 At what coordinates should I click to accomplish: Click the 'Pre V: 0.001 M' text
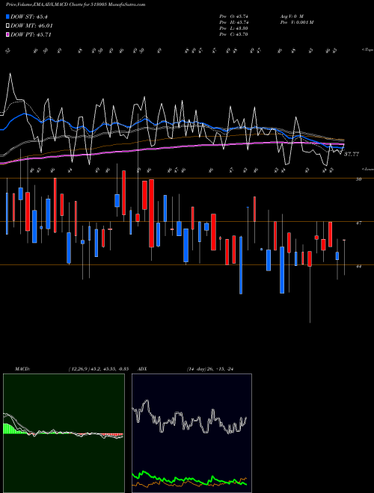[296, 22]
